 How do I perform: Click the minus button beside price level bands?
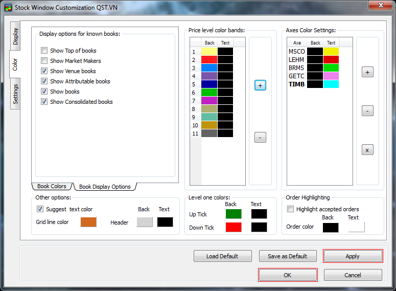click(x=260, y=137)
